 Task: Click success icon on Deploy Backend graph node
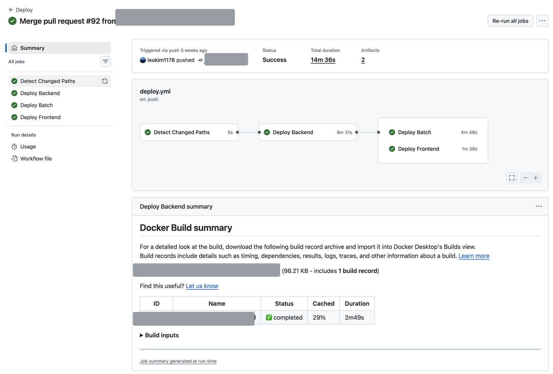pos(267,132)
